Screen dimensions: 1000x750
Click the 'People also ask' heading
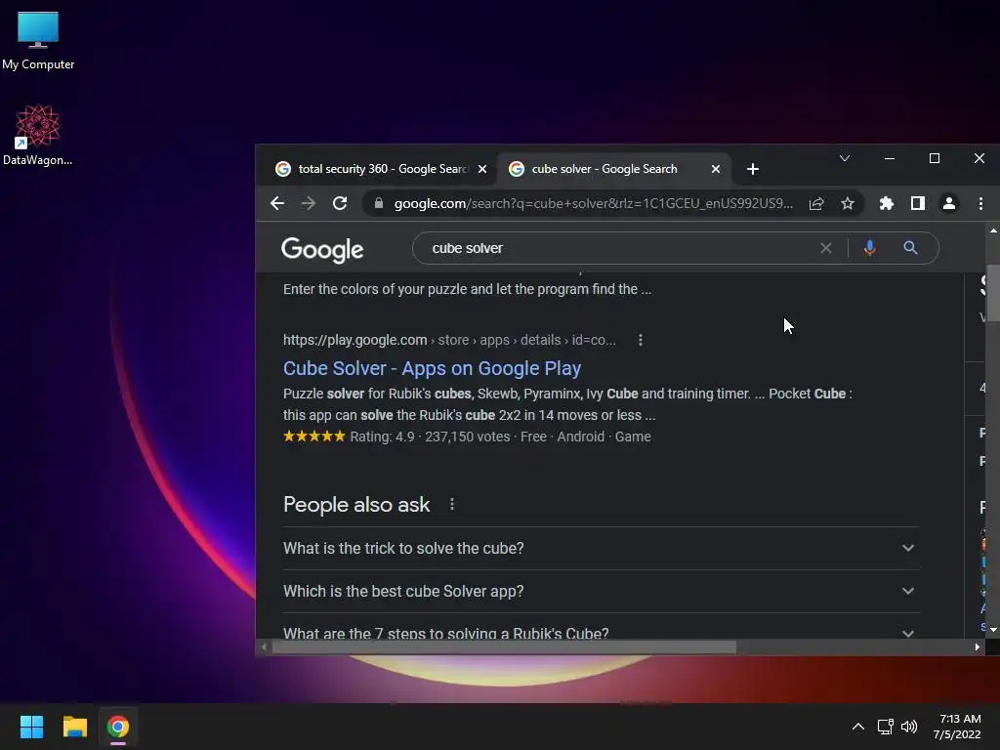(356, 505)
